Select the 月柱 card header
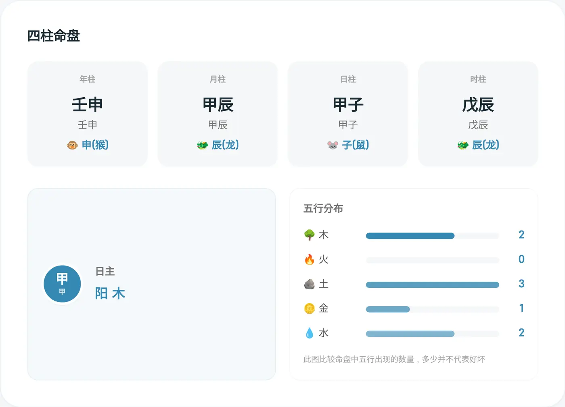Screen dimensions: 565x407 [218, 79]
